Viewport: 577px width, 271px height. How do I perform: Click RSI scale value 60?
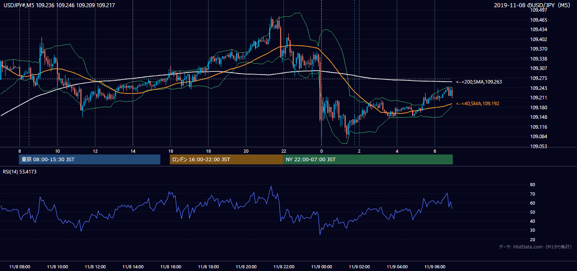pyautogui.click(x=532, y=203)
